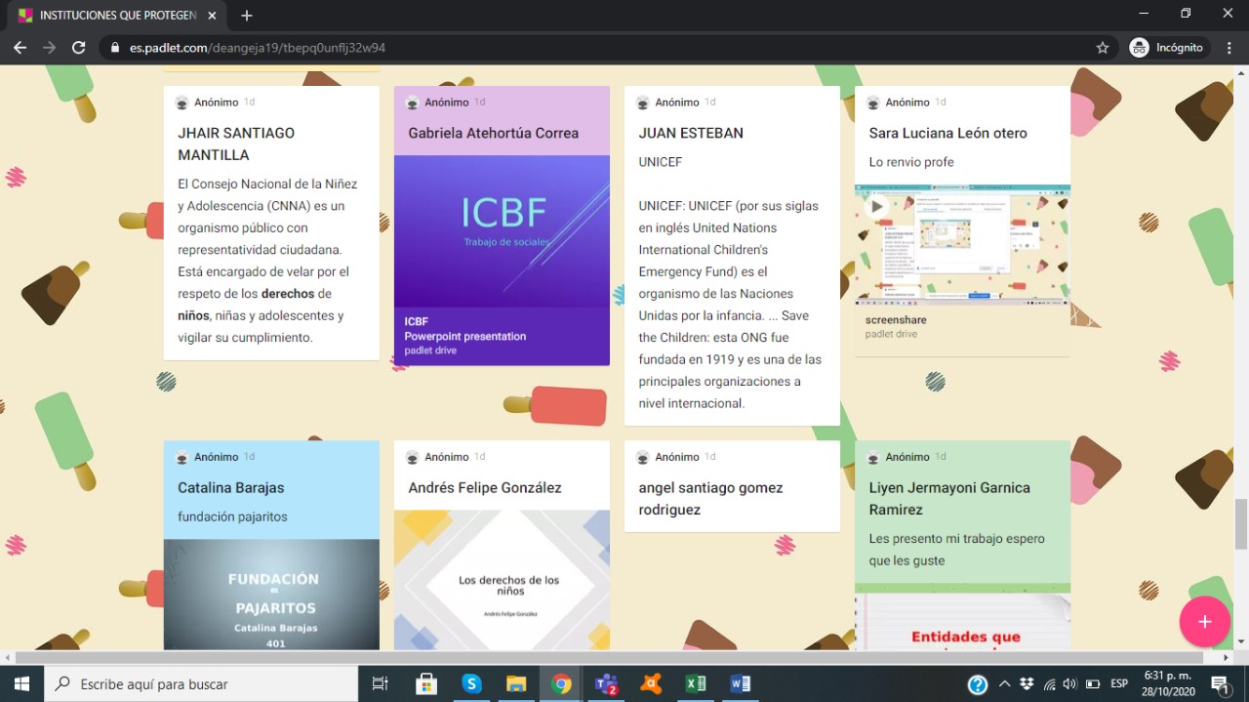Bookmark the page with the star icon

[x=1101, y=46]
